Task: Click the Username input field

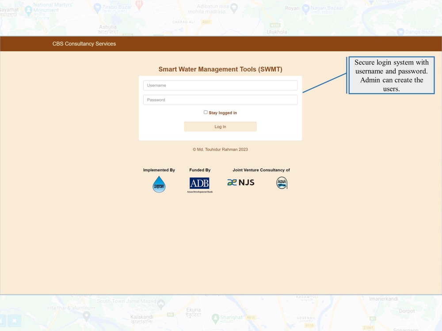Action: [220, 85]
